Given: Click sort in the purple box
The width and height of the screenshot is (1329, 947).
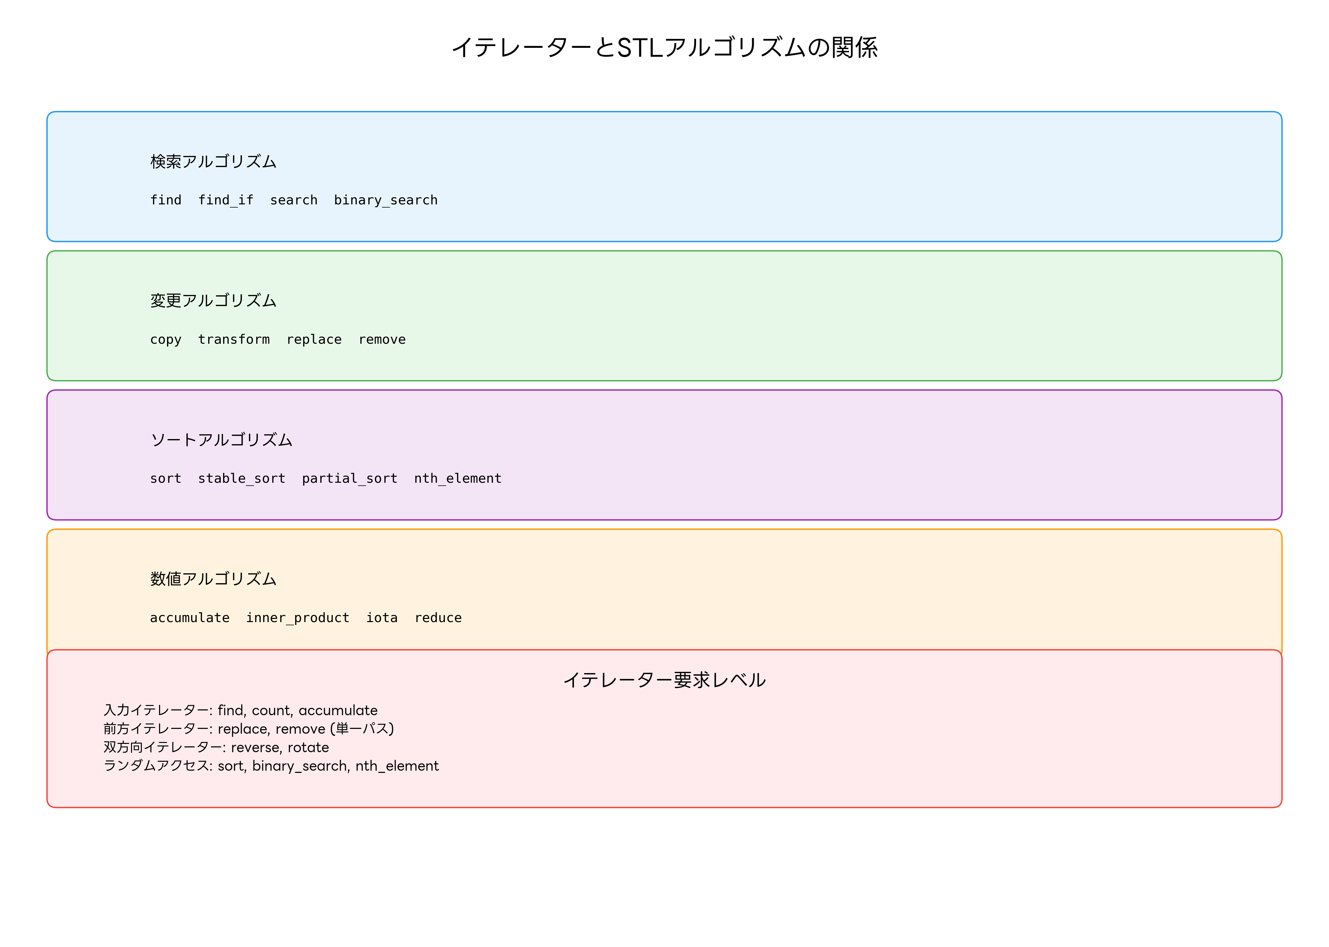Looking at the screenshot, I should [x=166, y=479].
